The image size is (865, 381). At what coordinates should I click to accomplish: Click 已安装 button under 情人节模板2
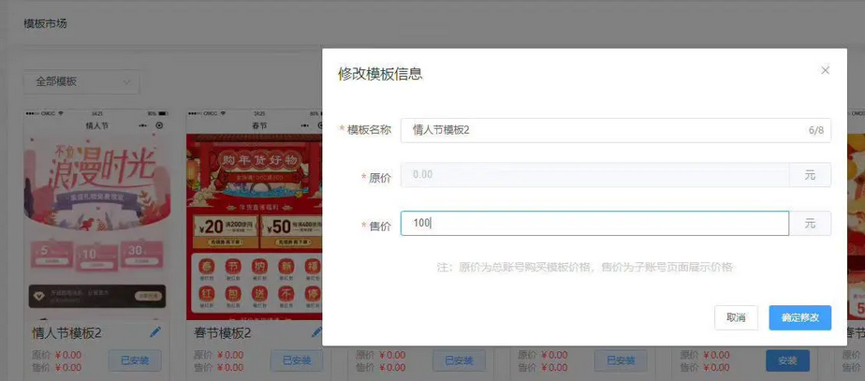pyautogui.click(x=135, y=360)
